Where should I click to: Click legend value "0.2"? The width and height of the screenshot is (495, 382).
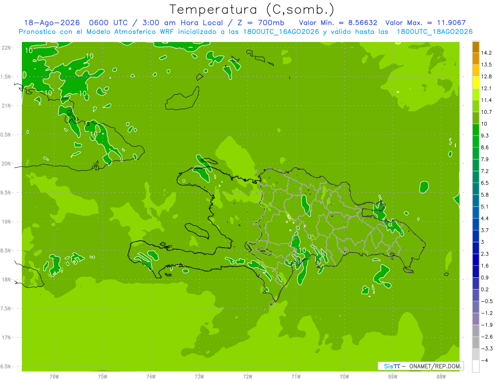click(485, 289)
